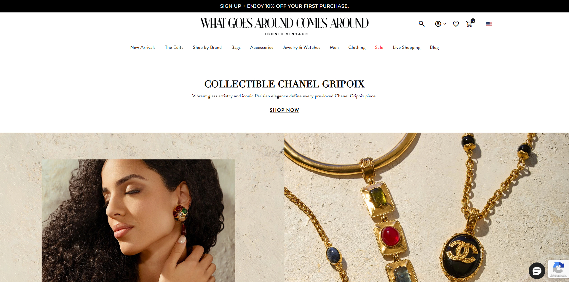The height and width of the screenshot is (282, 569).
Task: Open the Sale link
Action: tap(379, 47)
